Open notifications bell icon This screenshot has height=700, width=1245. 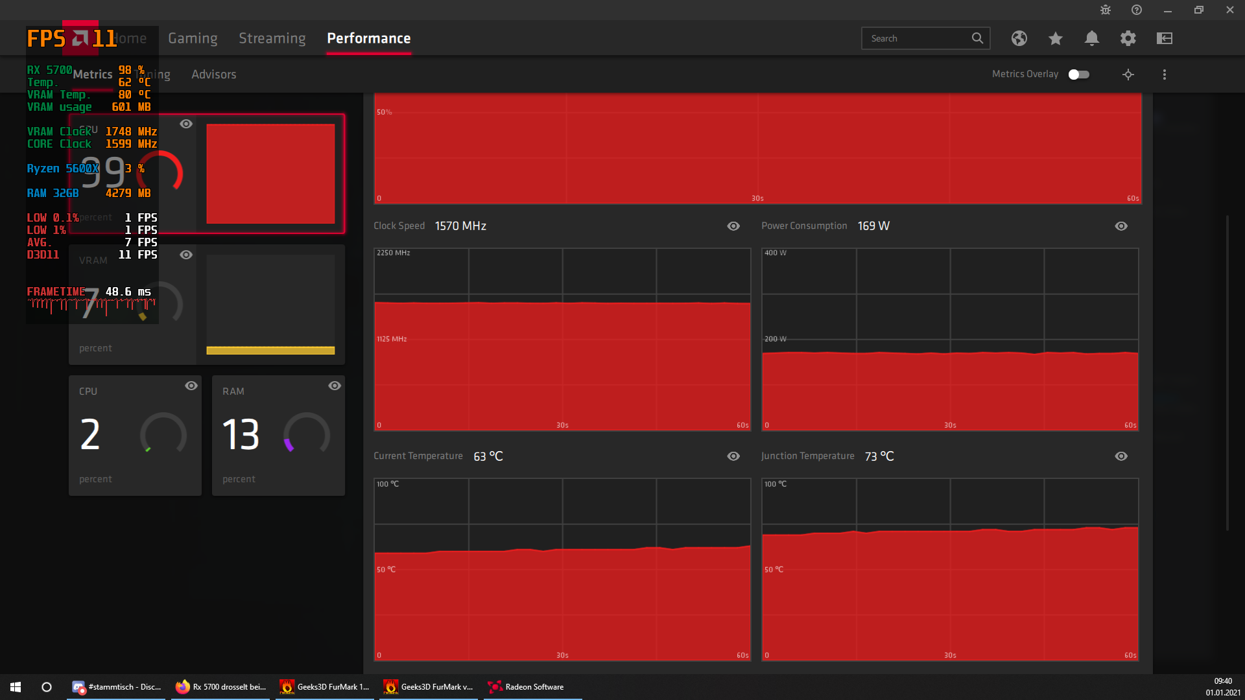(1091, 38)
